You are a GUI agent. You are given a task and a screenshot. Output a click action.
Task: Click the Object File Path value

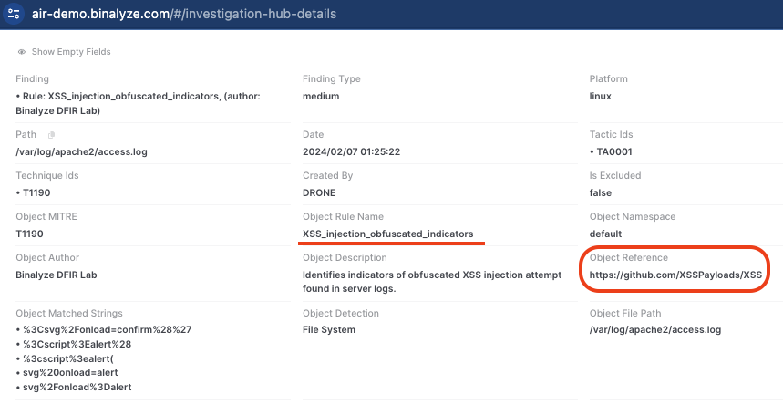pyautogui.click(x=654, y=329)
